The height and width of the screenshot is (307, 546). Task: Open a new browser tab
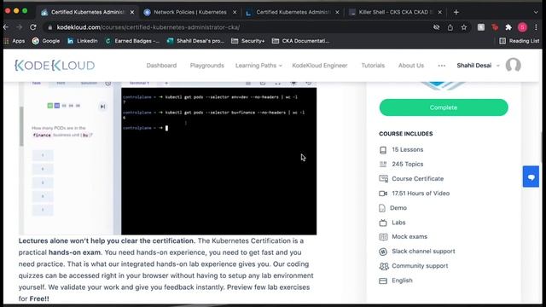tap(456, 12)
